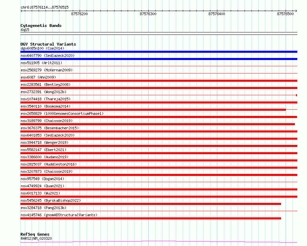
Task: Click the red bar under nsv6017133
Action: point(159,197)
